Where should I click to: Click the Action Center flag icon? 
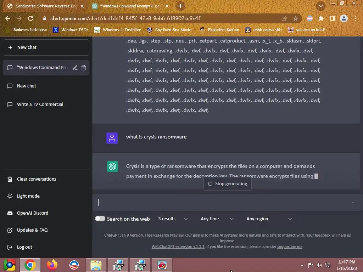point(311,265)
